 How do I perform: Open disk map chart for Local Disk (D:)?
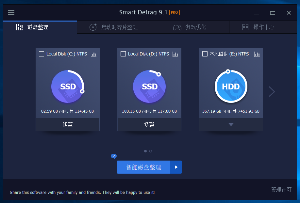pyautogui.click(x=175, y=54)
